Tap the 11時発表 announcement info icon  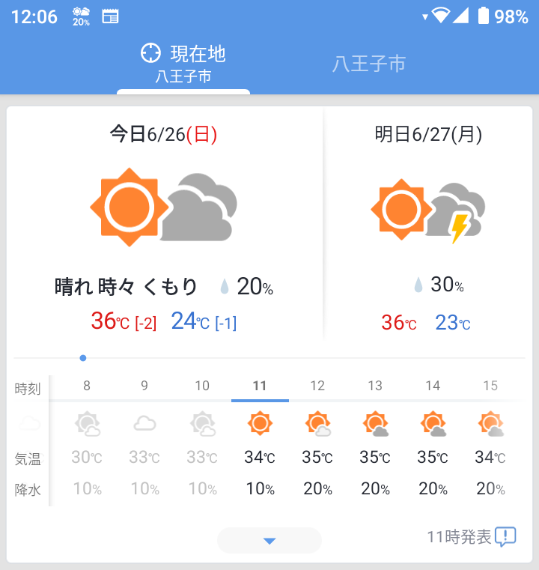(x=506, y=536)
